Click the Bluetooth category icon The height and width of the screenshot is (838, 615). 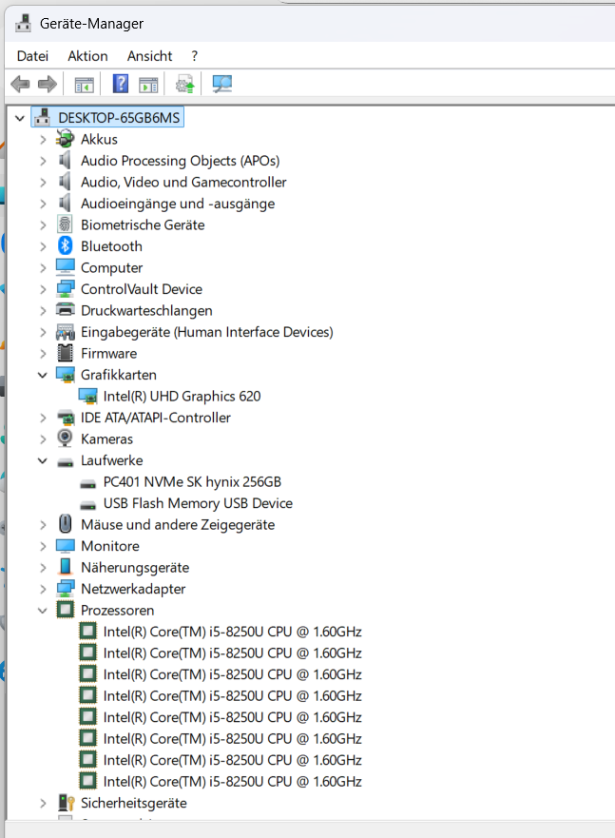[66, 245]
